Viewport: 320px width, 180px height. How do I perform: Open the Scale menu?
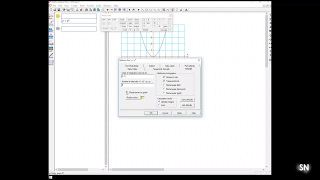pyautogui.click(x=98, y=5)
